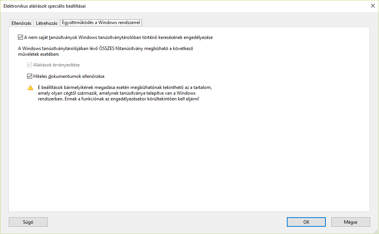379x234 pixels.
Task: Click the greyed-out Aláírások érvényesítése checkbox
Action: (x=30, y=65)
